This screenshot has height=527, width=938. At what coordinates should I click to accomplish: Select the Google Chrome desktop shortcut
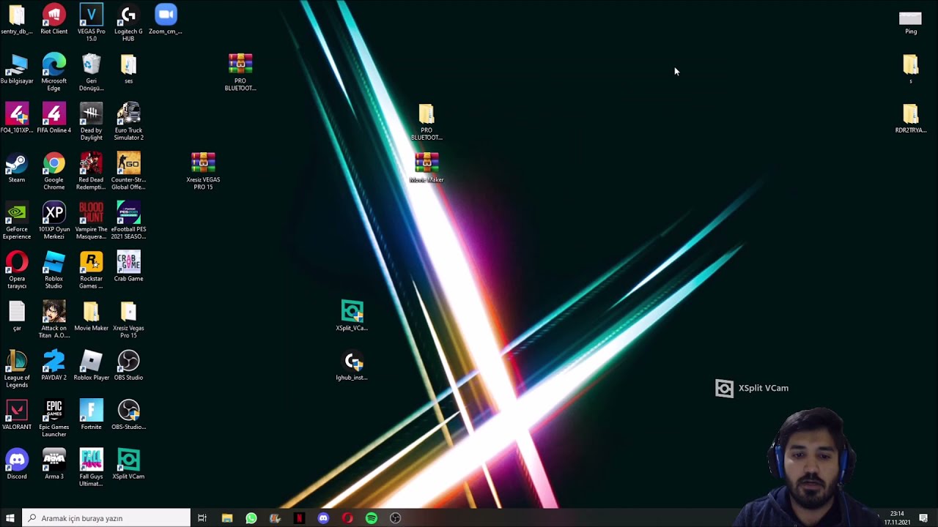click(53, 171)
